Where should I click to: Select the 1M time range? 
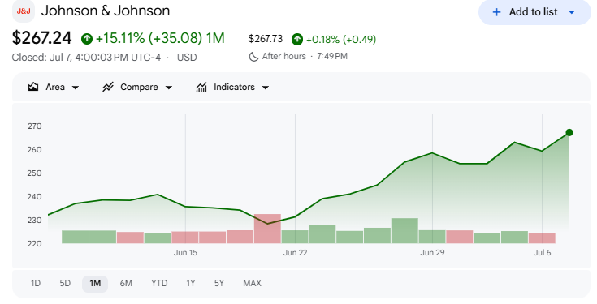(95, 284)
